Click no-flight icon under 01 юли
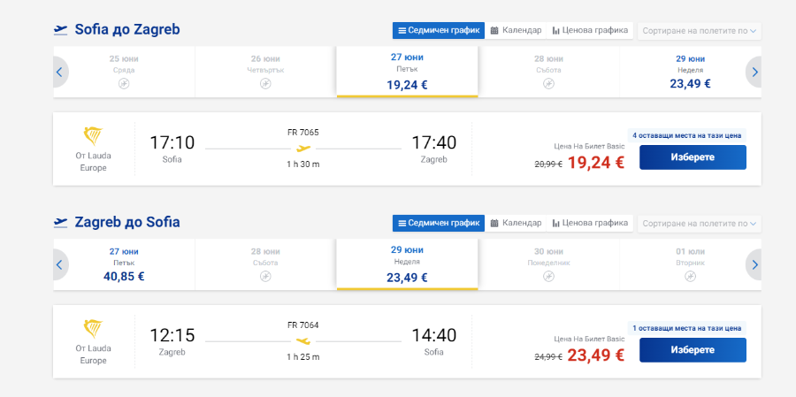Viewport: 796px width, 397px height. (691, 276)
